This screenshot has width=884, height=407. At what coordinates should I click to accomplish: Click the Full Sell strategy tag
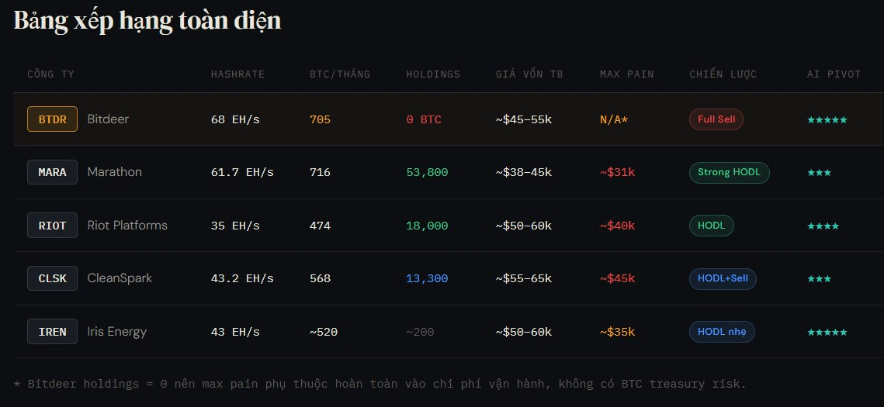click(716, 119)
